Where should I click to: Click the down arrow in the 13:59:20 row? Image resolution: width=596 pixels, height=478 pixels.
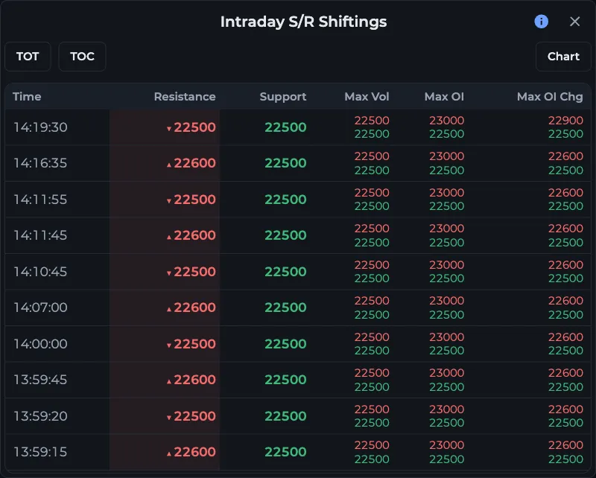[169, 418]
